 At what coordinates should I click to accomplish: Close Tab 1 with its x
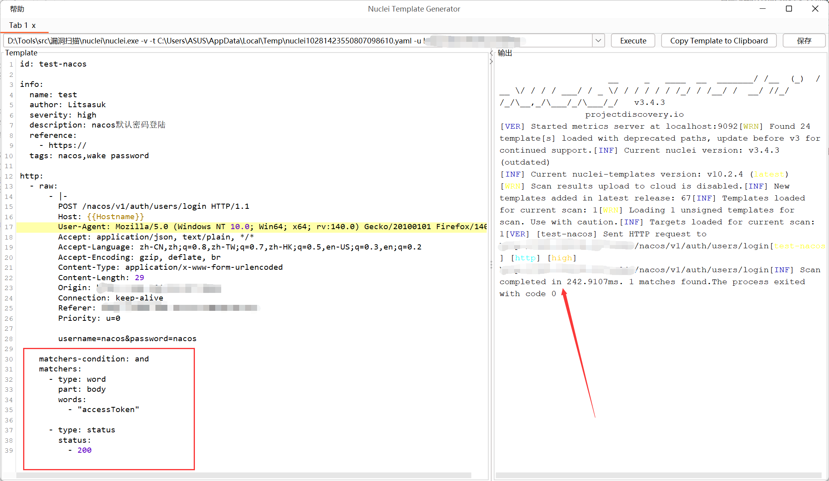(34, 26)
